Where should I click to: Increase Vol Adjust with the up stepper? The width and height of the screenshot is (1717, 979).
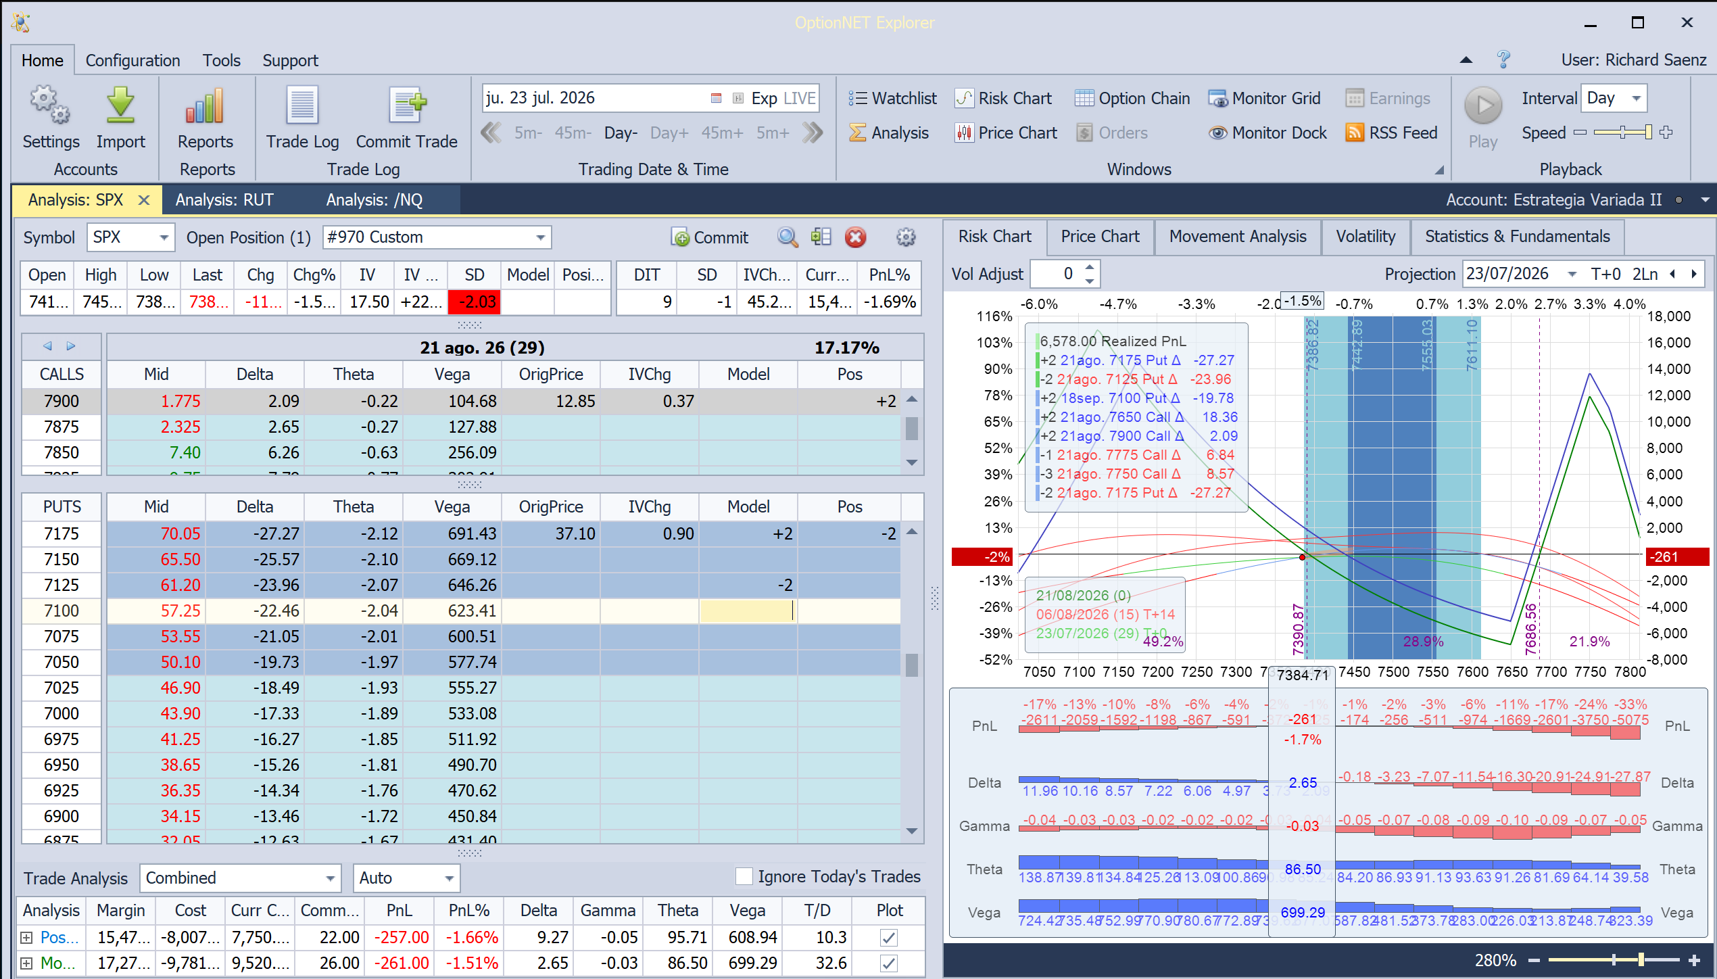(x=1090, y=267)
